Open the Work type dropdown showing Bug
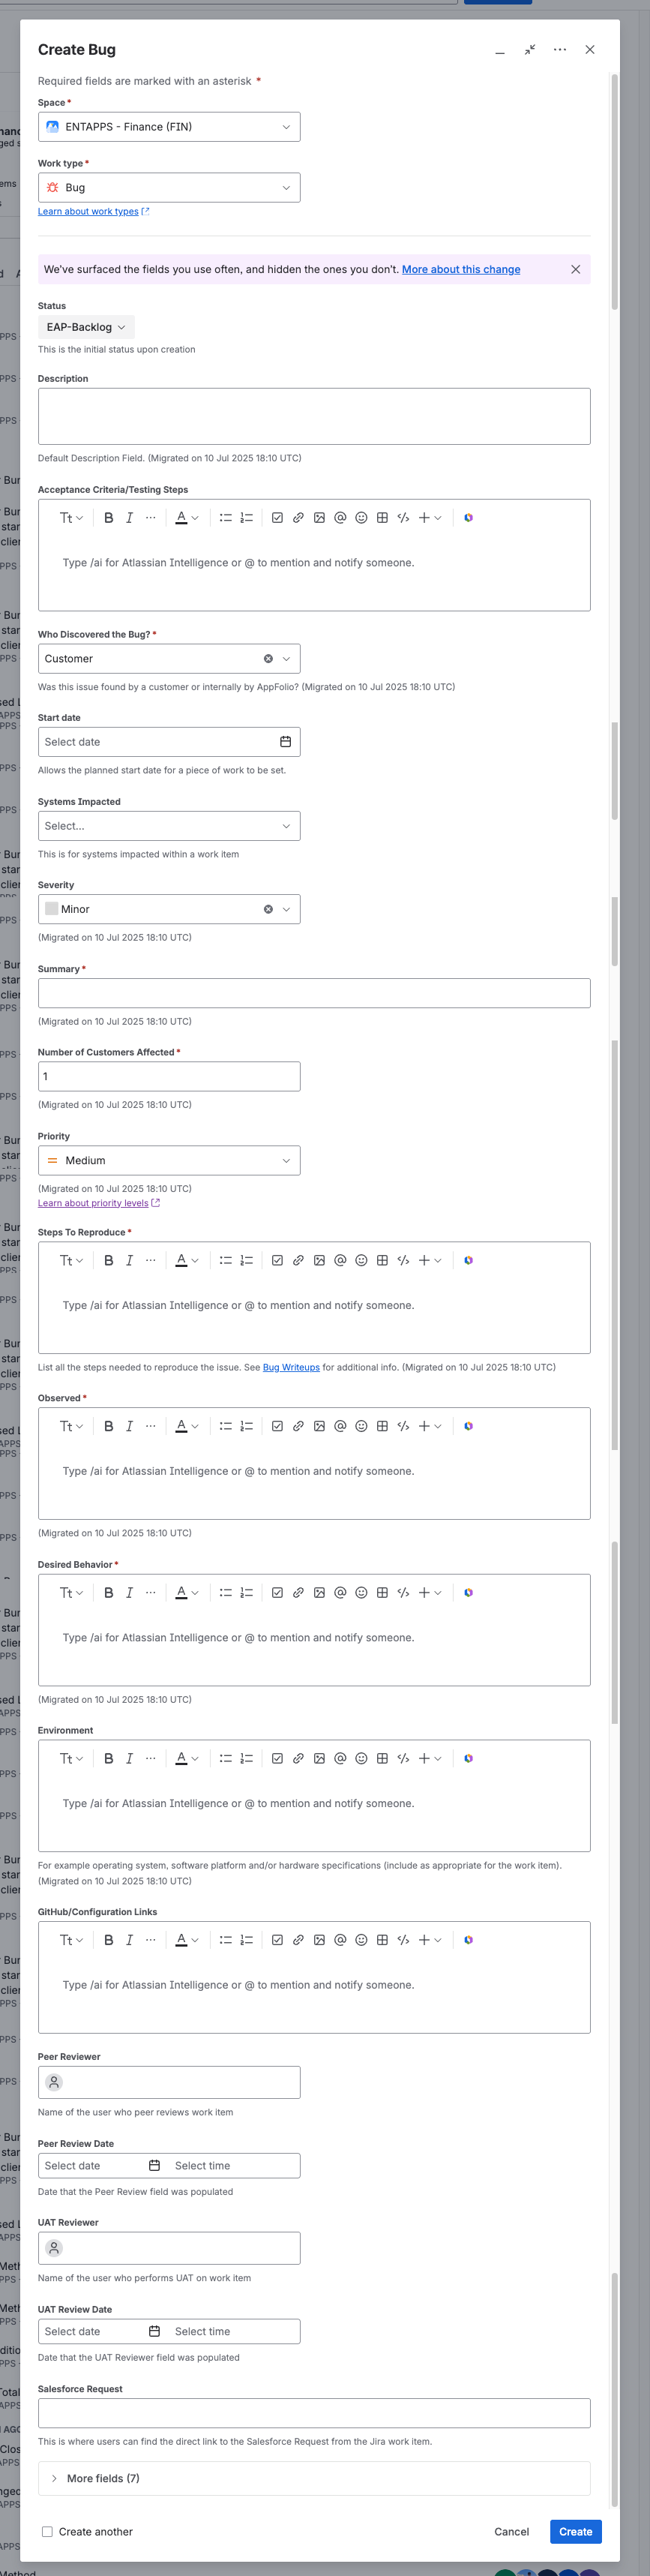This screenshot has width=650, height=2576. coord(169,187)
